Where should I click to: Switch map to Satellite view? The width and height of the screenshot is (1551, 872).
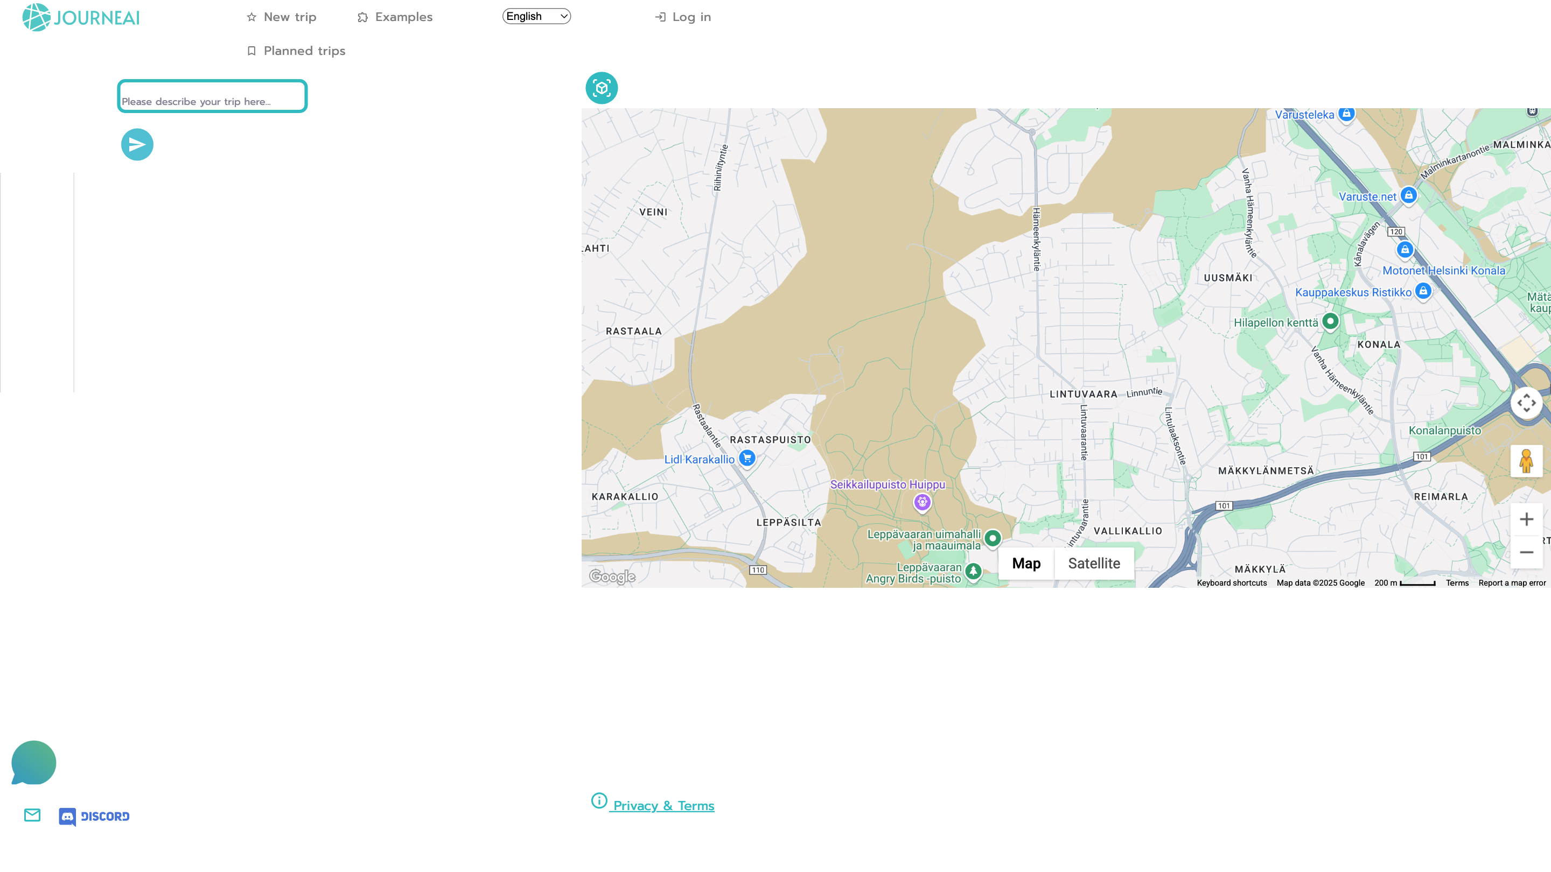click(x=1093, y=563)
